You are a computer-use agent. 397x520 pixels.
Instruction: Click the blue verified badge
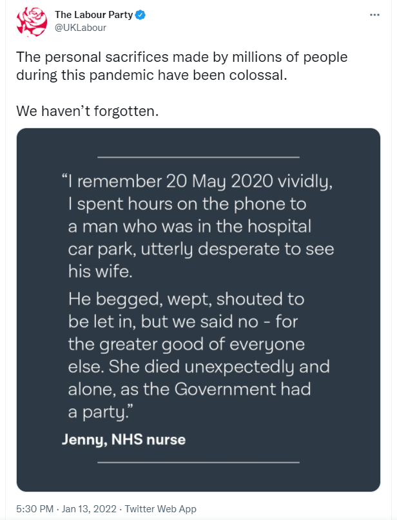(x=137, y=14)
